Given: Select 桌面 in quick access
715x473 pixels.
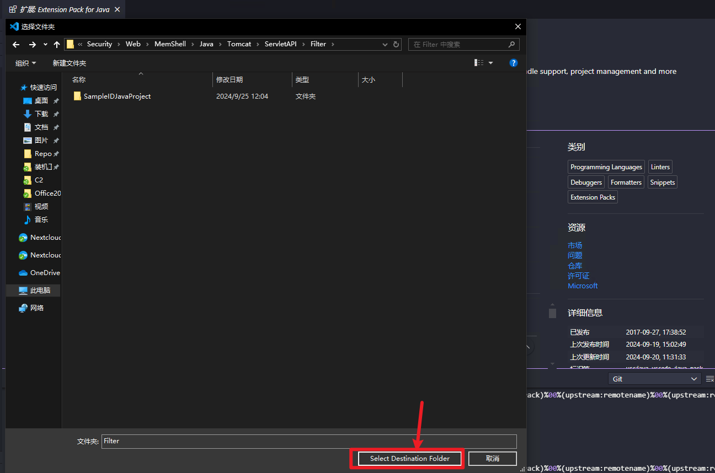Looking at the screenshot, I should click(41, 100).
